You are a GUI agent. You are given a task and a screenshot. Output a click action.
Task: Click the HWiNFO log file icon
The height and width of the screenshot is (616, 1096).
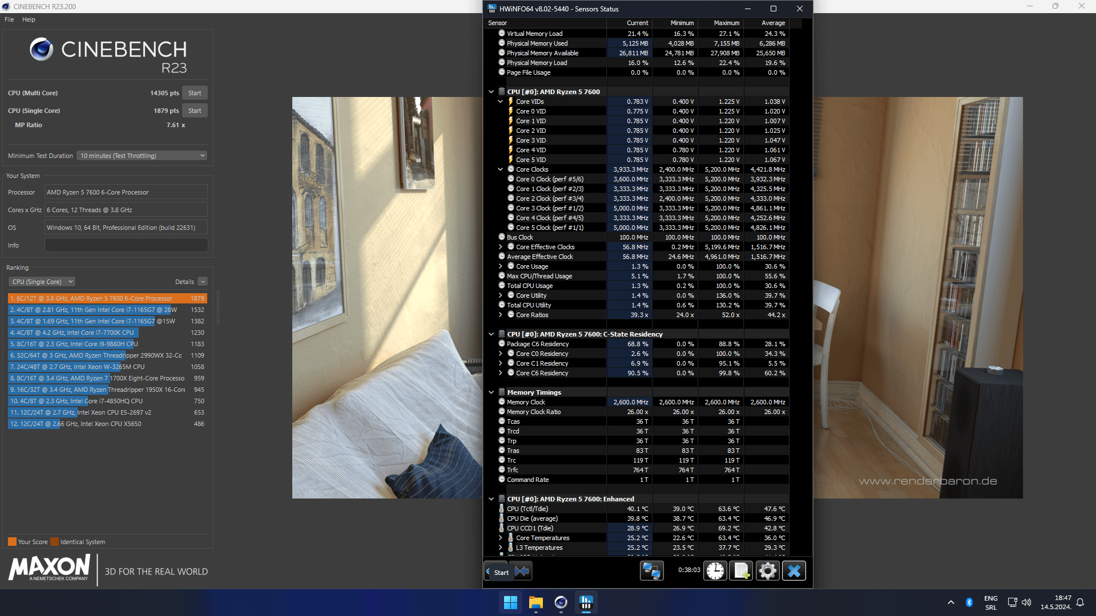tap(742, 571)
